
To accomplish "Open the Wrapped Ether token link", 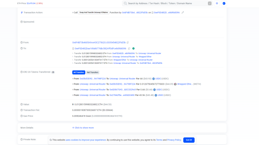I will 185,84.
